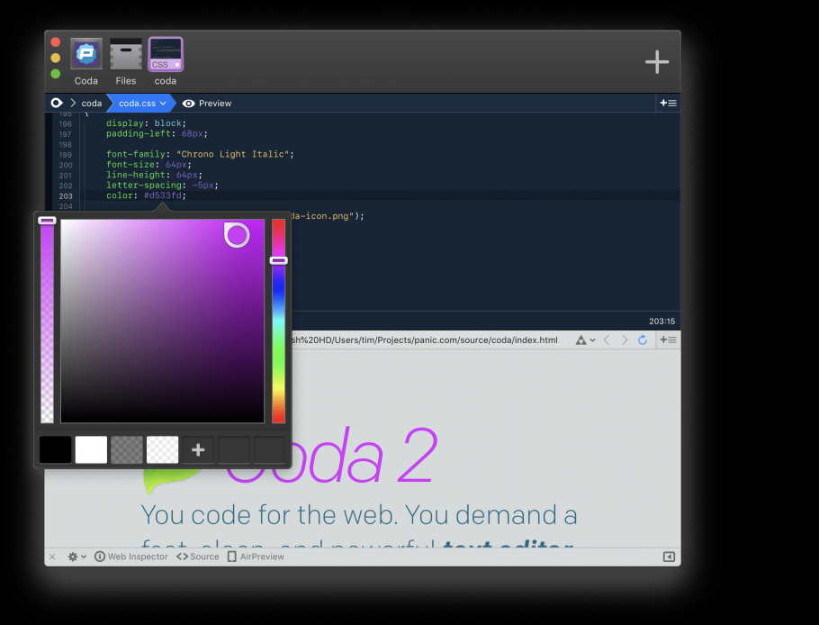Adjust the opacity slider handle
Viewport: 819px width, 625px height.
tap(47, 221)
